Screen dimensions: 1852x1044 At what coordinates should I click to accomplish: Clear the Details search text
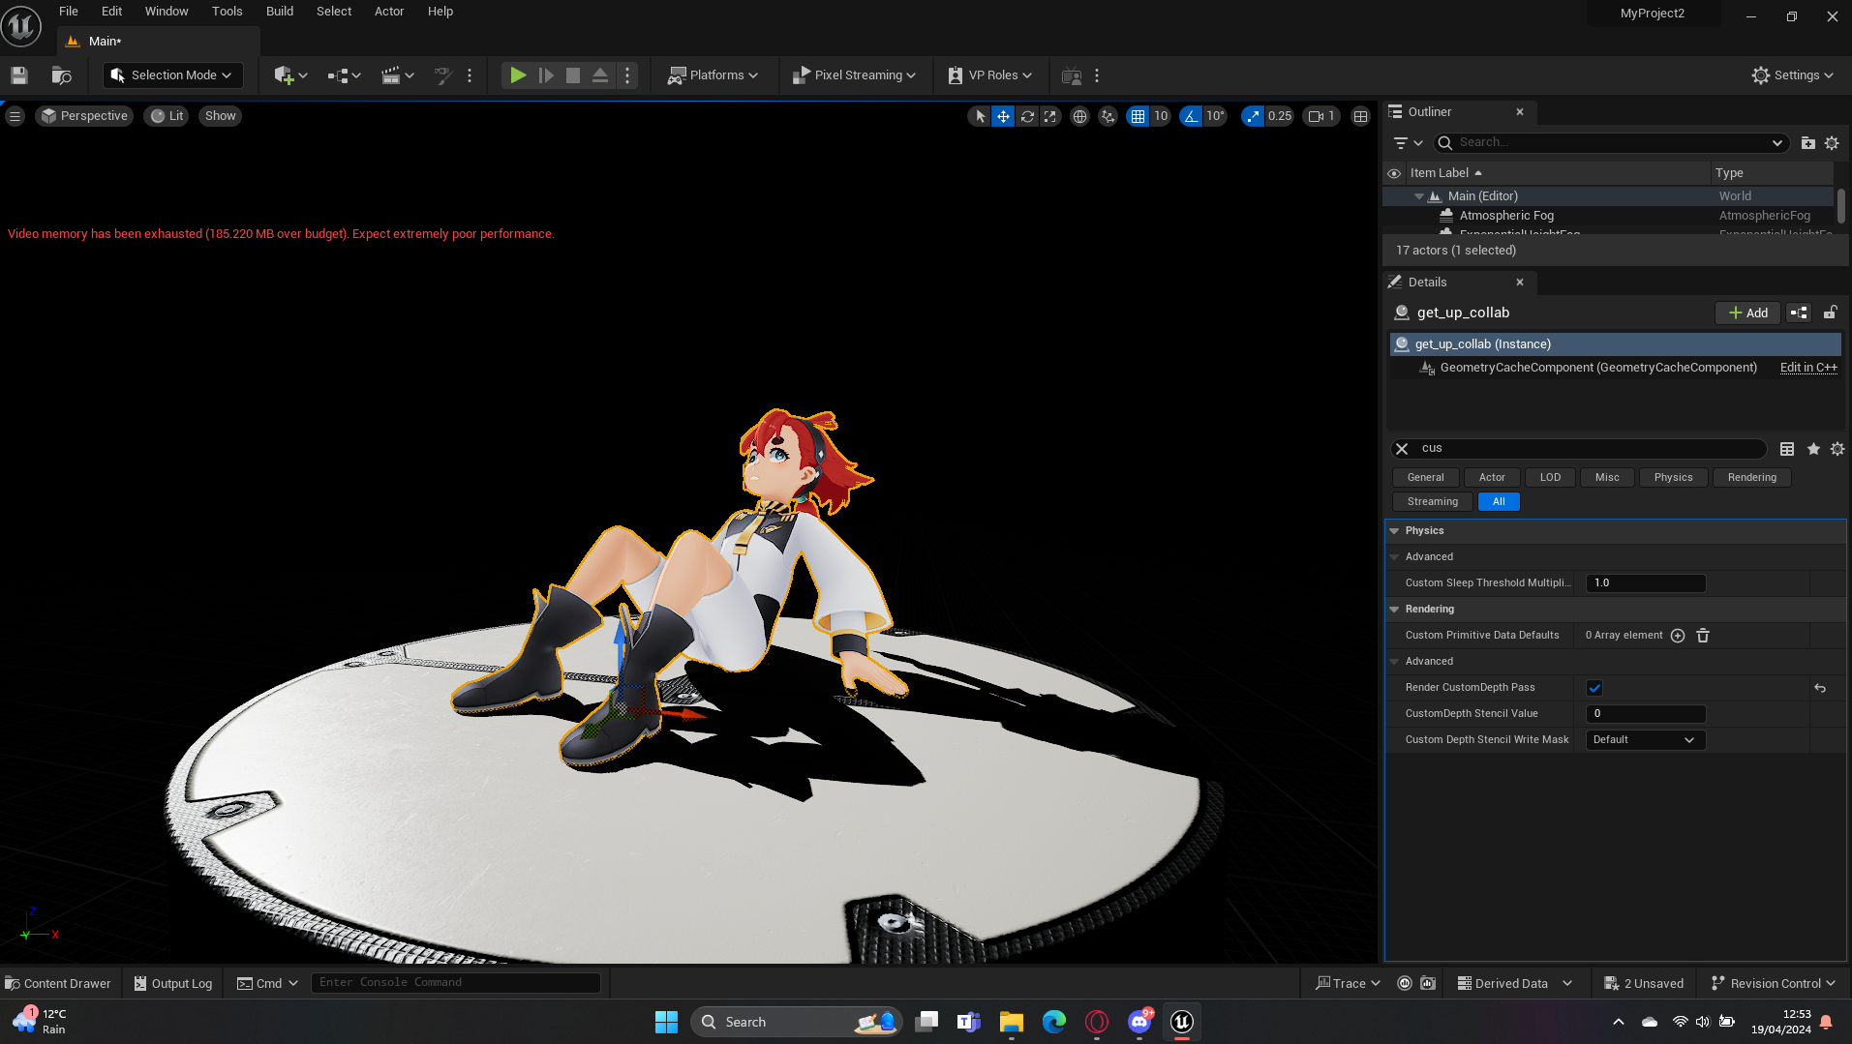pos(1402,449)
